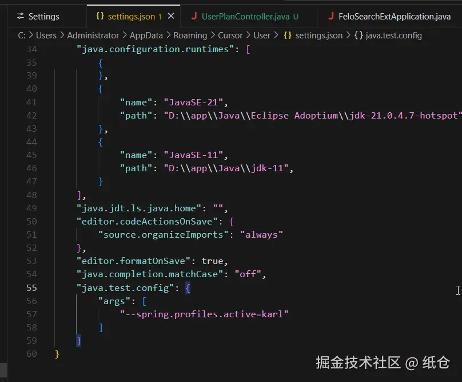Click the "java.configuration.runtimes" key
Viewport: 462px width, 382px height.
[x=156, y=49]
